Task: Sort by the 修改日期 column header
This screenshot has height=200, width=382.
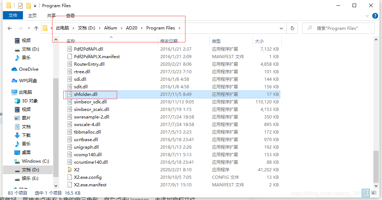Action: coord(169,41)
